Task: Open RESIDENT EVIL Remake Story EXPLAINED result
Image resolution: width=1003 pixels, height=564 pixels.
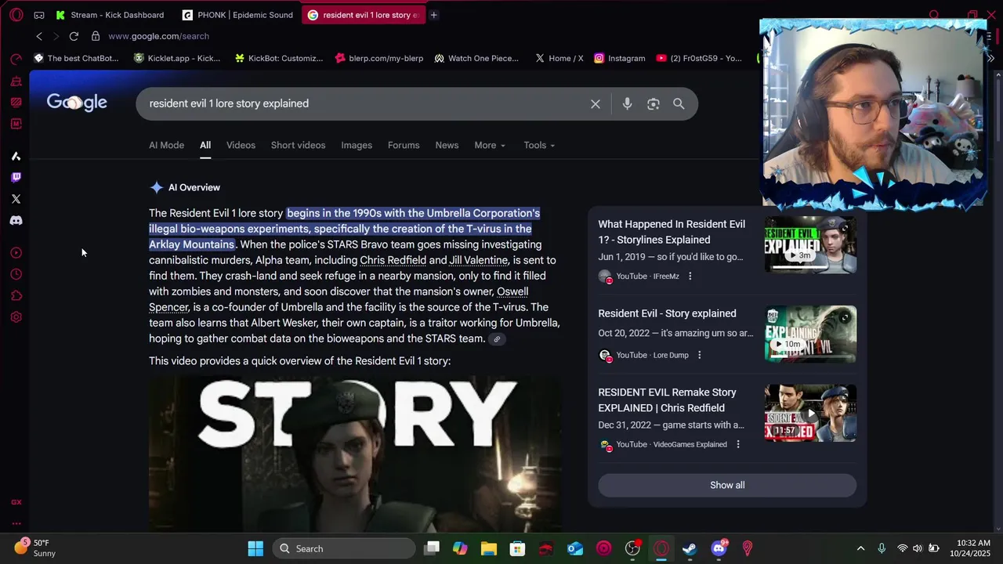Action: click(667, 399)
